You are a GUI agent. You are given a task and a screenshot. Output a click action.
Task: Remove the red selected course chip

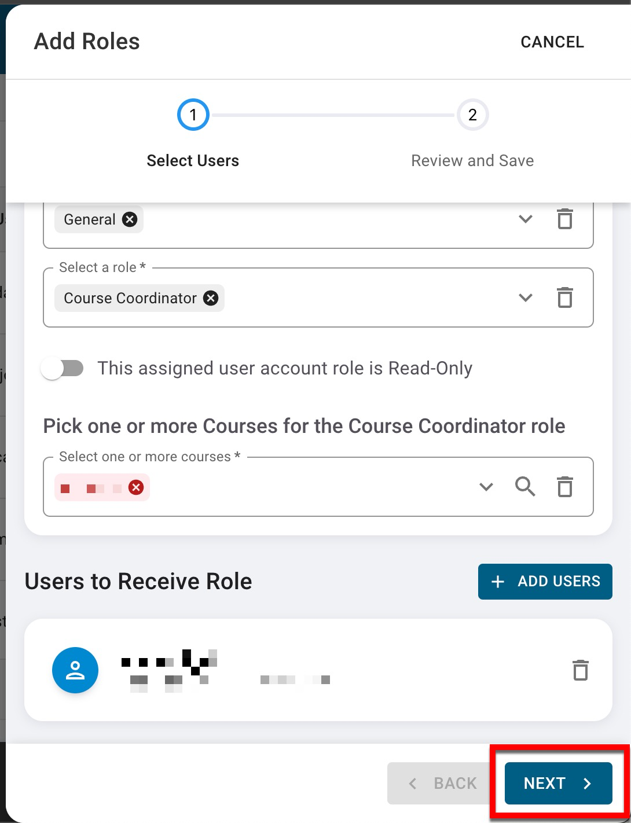coord(136,487)
